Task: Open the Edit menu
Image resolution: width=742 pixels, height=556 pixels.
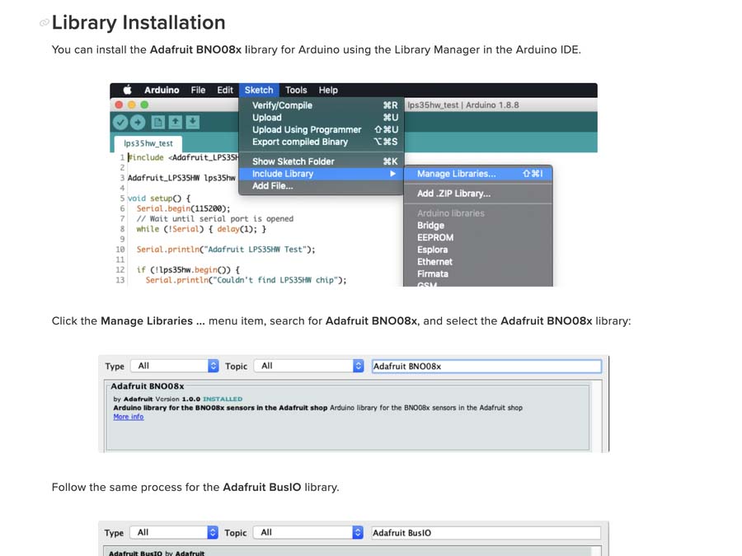Action: coord(225,90)
